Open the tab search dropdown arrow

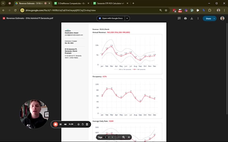coord(3,3)
